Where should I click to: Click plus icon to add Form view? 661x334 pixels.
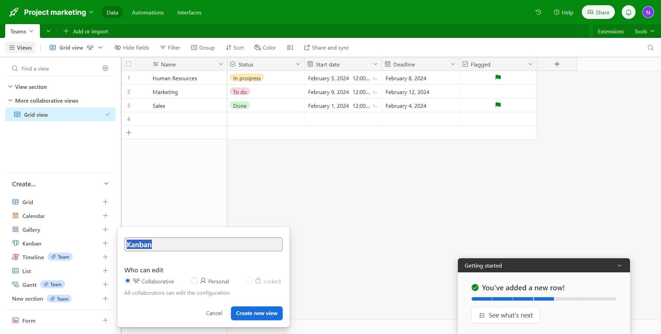[x=105, y=321]
